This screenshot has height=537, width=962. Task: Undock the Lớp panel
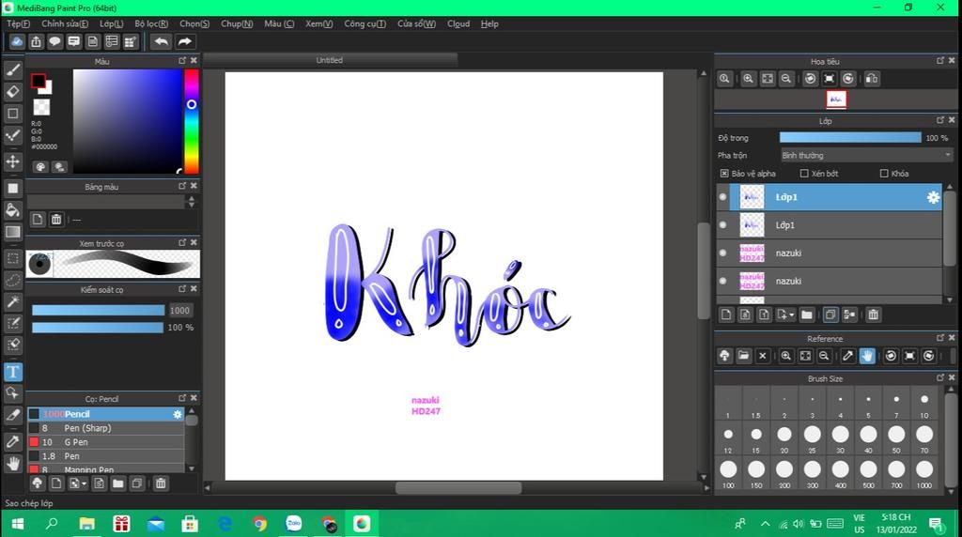pyautogui.click(x=939, y=120)
